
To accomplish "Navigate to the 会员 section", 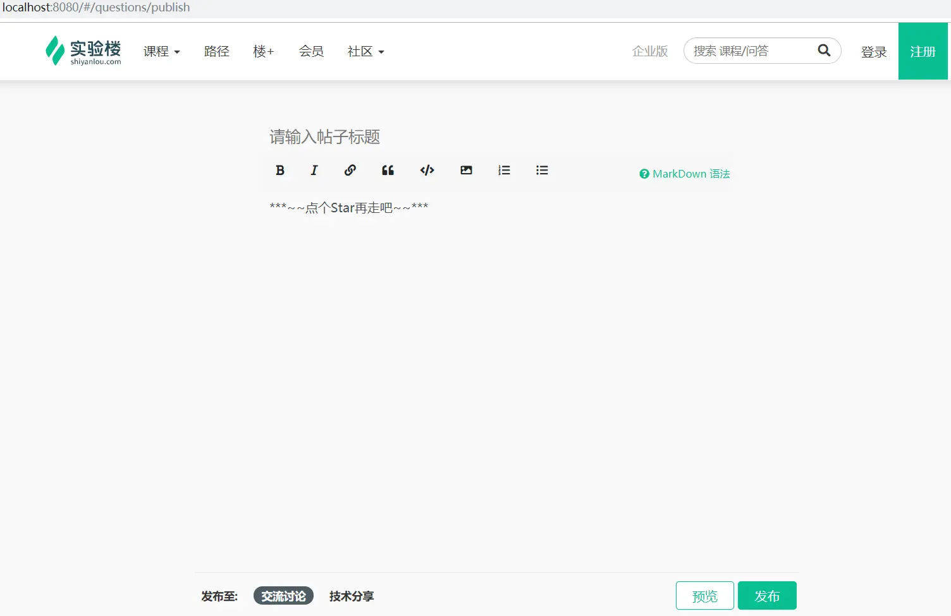I will pos(311,52).
